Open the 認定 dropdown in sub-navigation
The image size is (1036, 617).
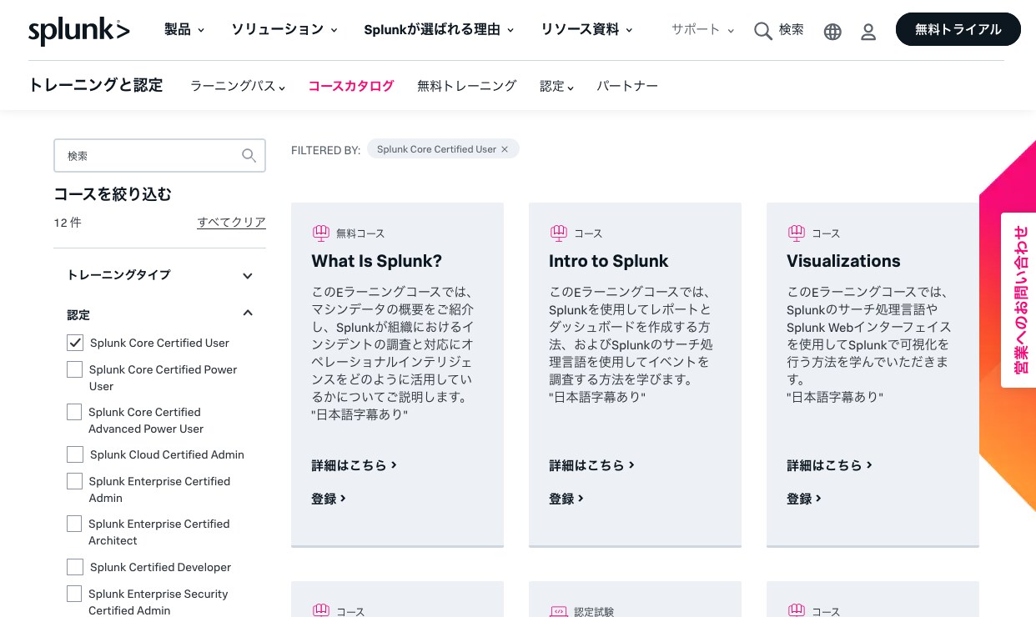pyautogui.click(x=556, y=86)
